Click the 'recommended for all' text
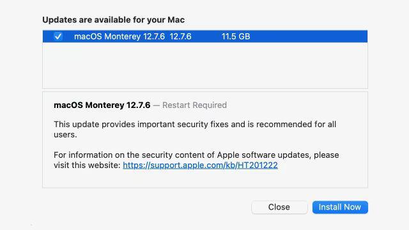This screenshot has width=409, height=230. tap(296, 125)
